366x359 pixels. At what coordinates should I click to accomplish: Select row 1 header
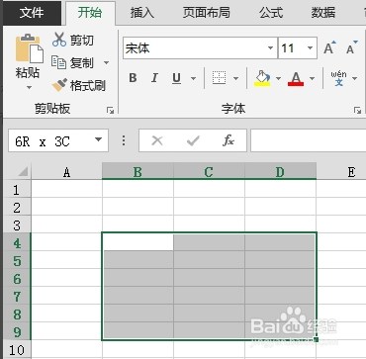(17, 190)
